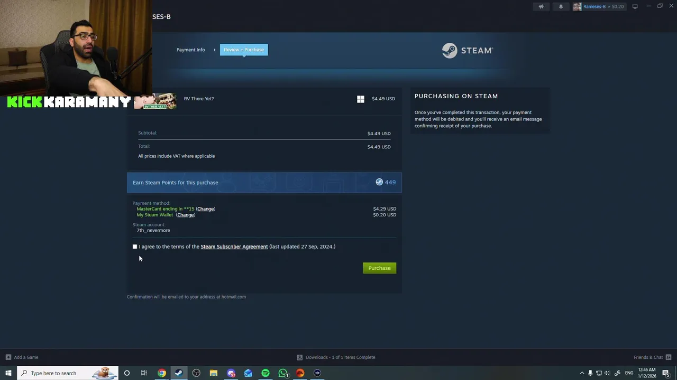Switch Steam to Big Picture mode icon
This screenshot has height=380, width=677.
[x=635, y=7]
